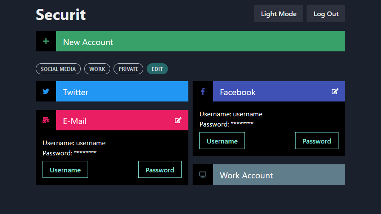Filter by Social Media tag
This screenshot has width=381, height=214.
[58, 69]
